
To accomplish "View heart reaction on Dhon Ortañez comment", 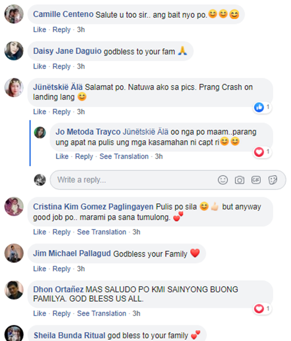I will (262, 308).
